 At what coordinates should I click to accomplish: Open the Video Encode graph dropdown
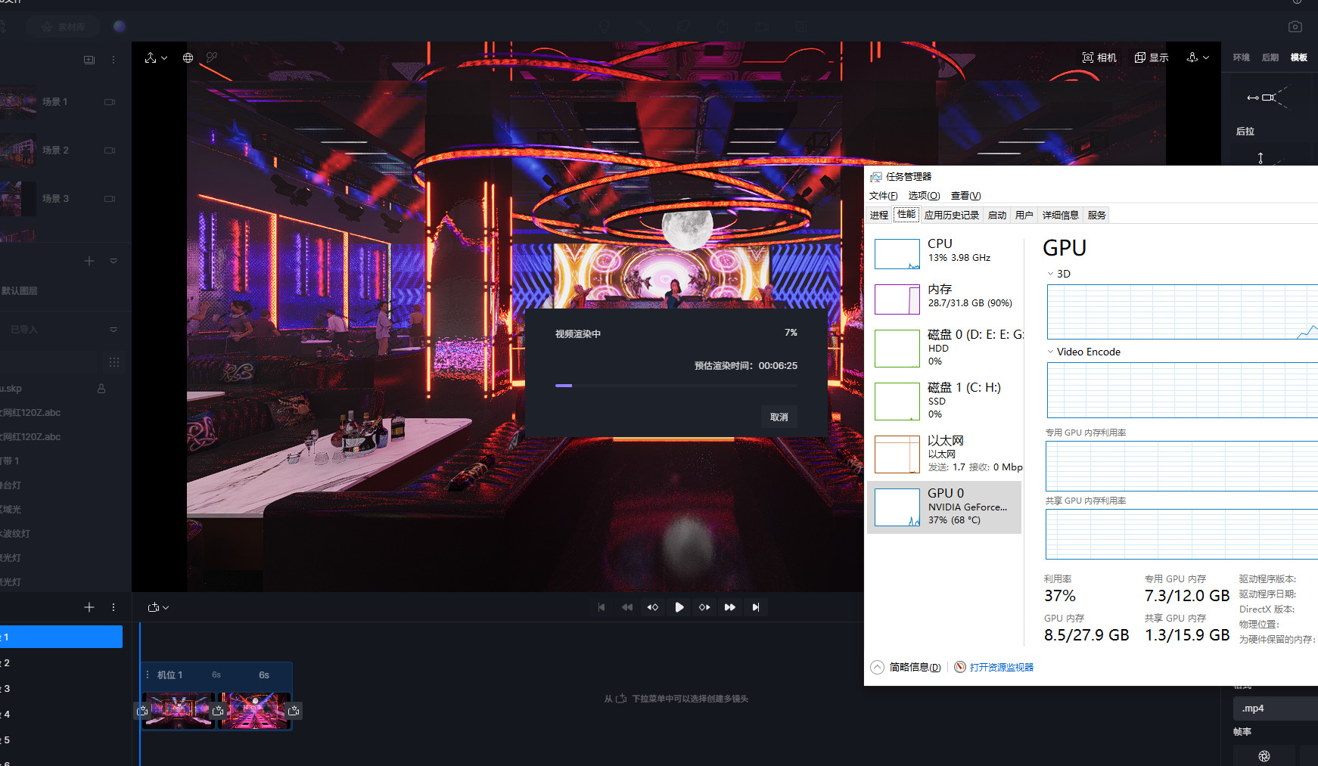click(1083, 352)
